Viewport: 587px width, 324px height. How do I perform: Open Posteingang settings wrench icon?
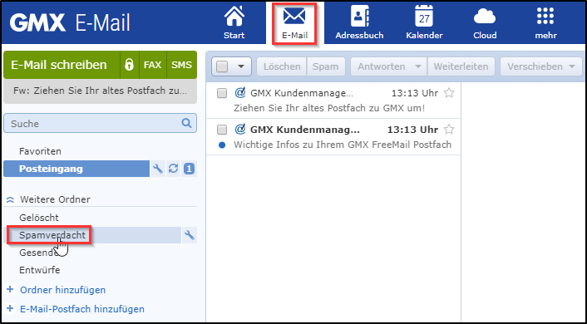[158, 169]
